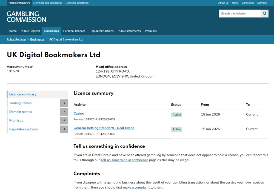Open Public Register navigation item

30,31
